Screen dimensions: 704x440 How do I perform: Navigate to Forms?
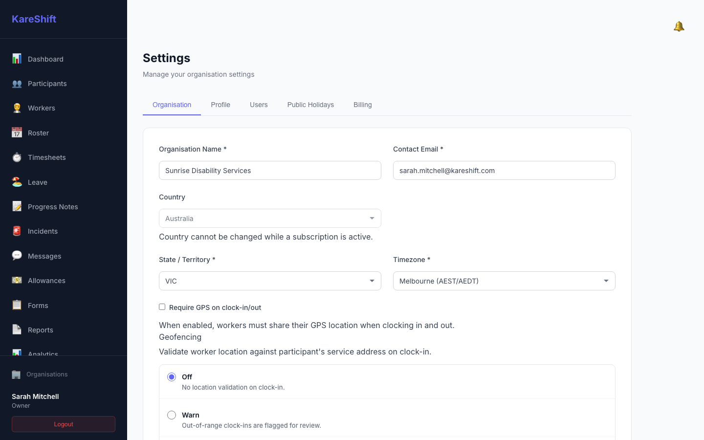point(64,305)
